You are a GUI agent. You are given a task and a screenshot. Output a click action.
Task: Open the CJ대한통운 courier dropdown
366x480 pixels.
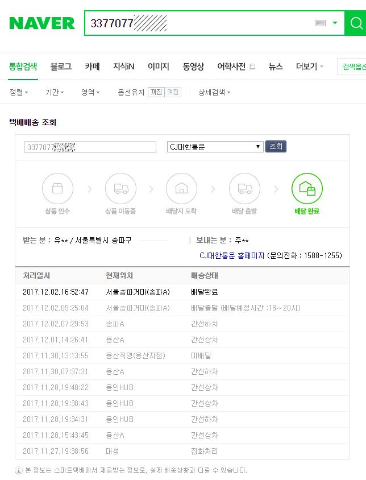click(x=215, y=147)
